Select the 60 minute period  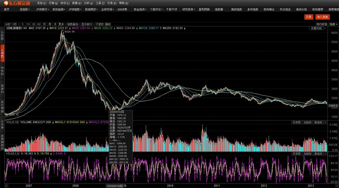(39, 24)
